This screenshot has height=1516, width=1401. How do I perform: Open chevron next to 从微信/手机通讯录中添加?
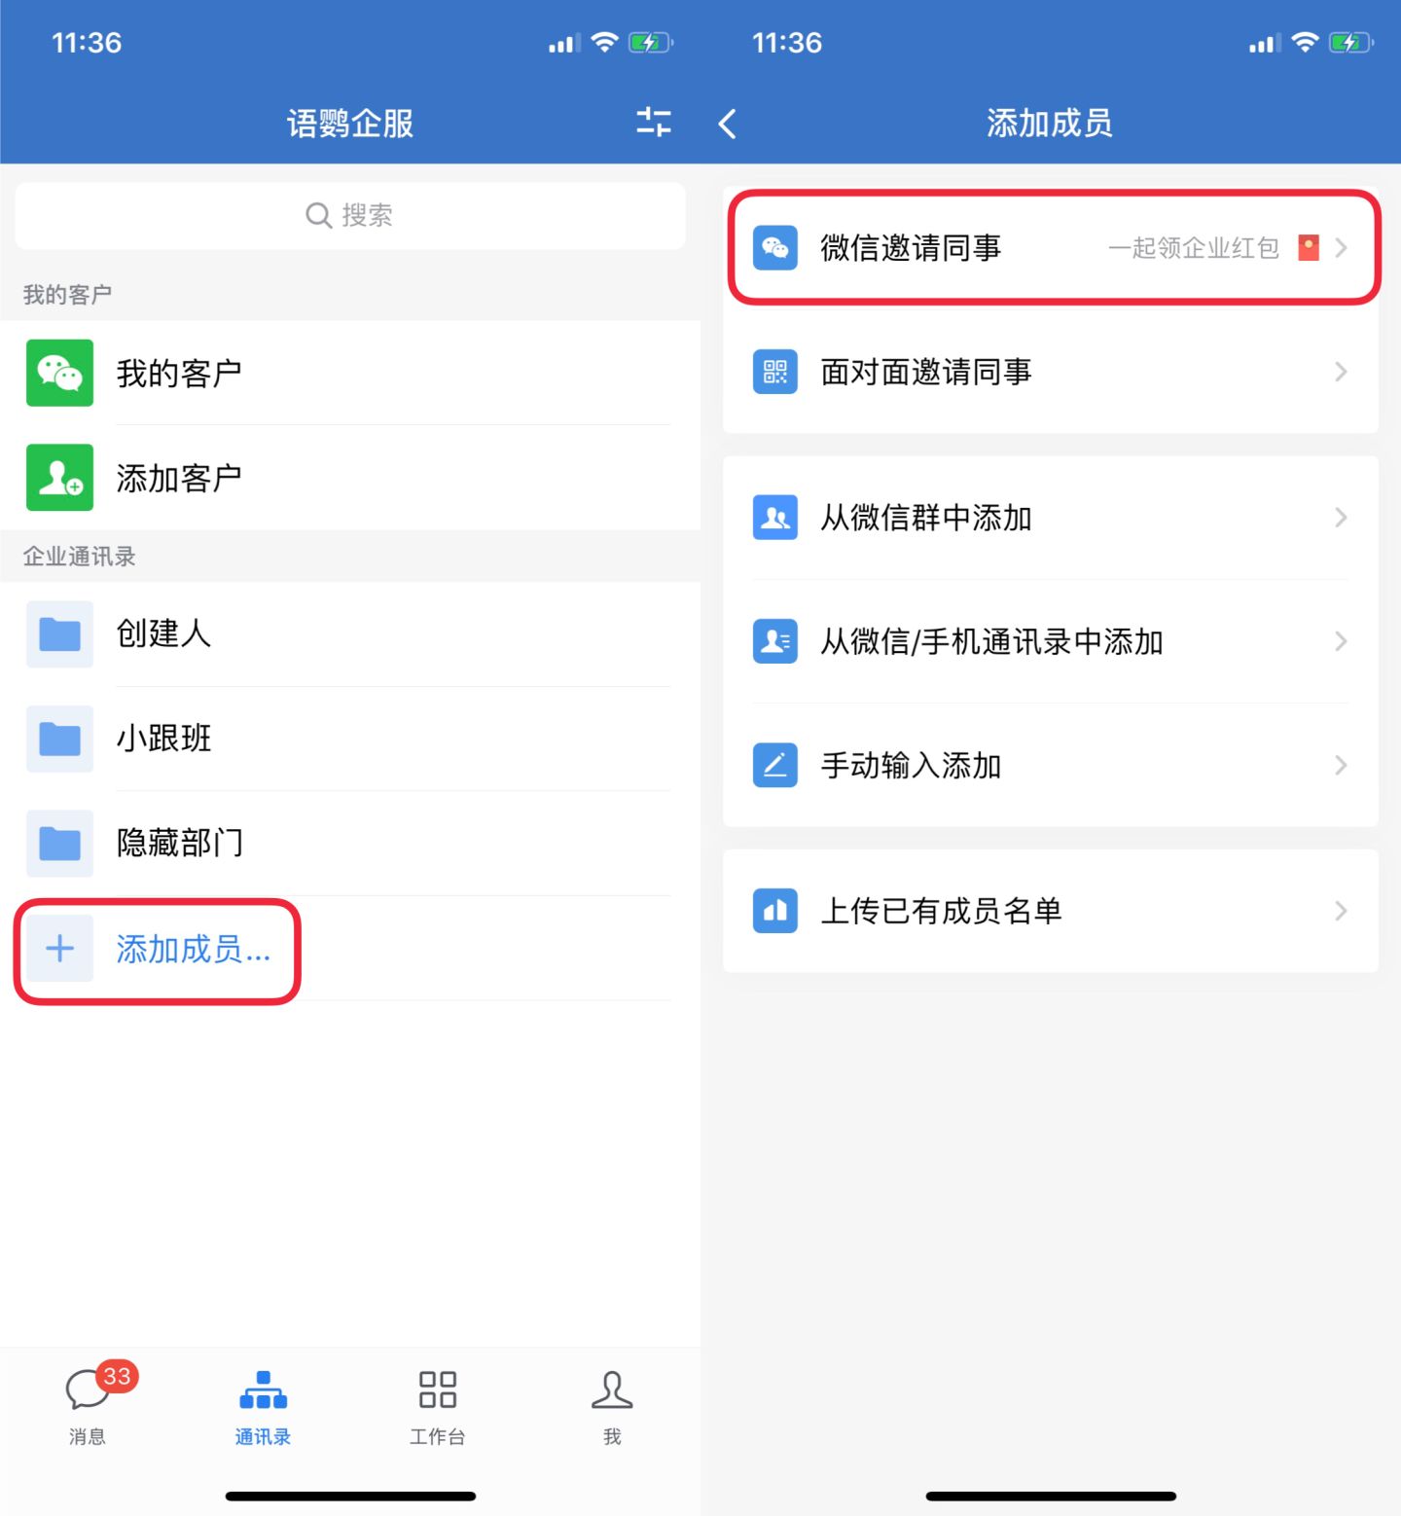1341,641
